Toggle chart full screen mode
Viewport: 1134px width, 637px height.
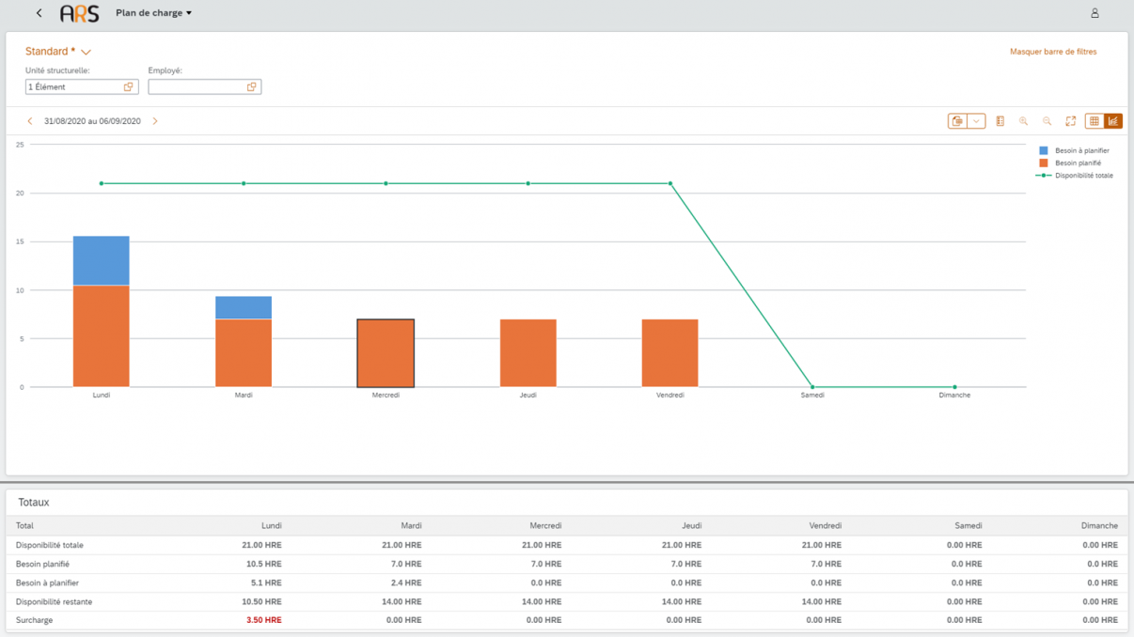tap(1070, 121)
